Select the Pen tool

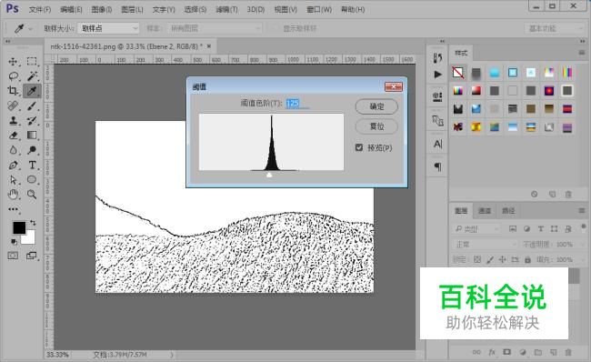14,166
